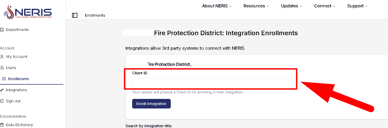Click the Departments building icon
This screenshot has height=128, width=388.
[x=2, y=30]
